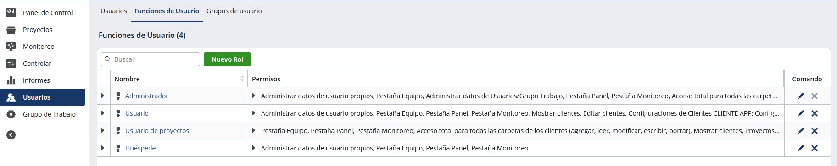
Task: Switch to Grupos de usuario tab
Action: pos(234,11)
